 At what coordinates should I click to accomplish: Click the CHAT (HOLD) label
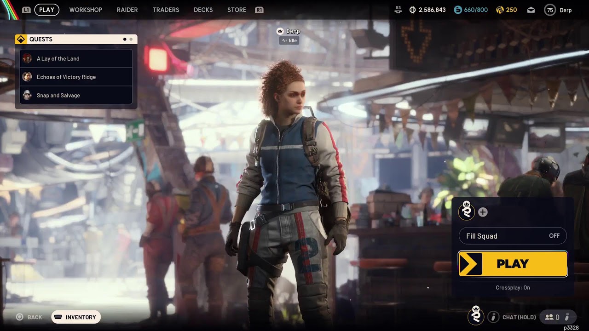point(519,317)
